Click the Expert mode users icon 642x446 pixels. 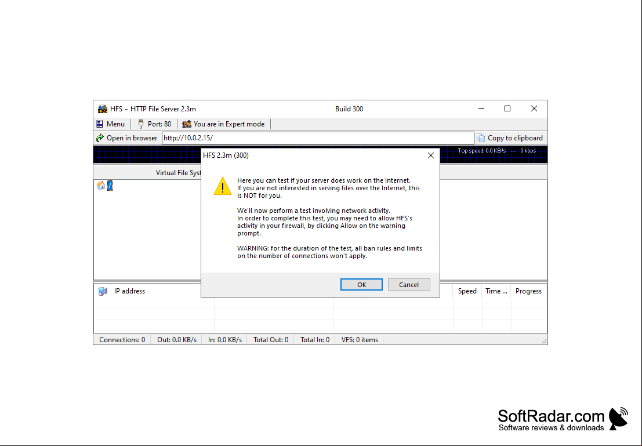[187, 124]
